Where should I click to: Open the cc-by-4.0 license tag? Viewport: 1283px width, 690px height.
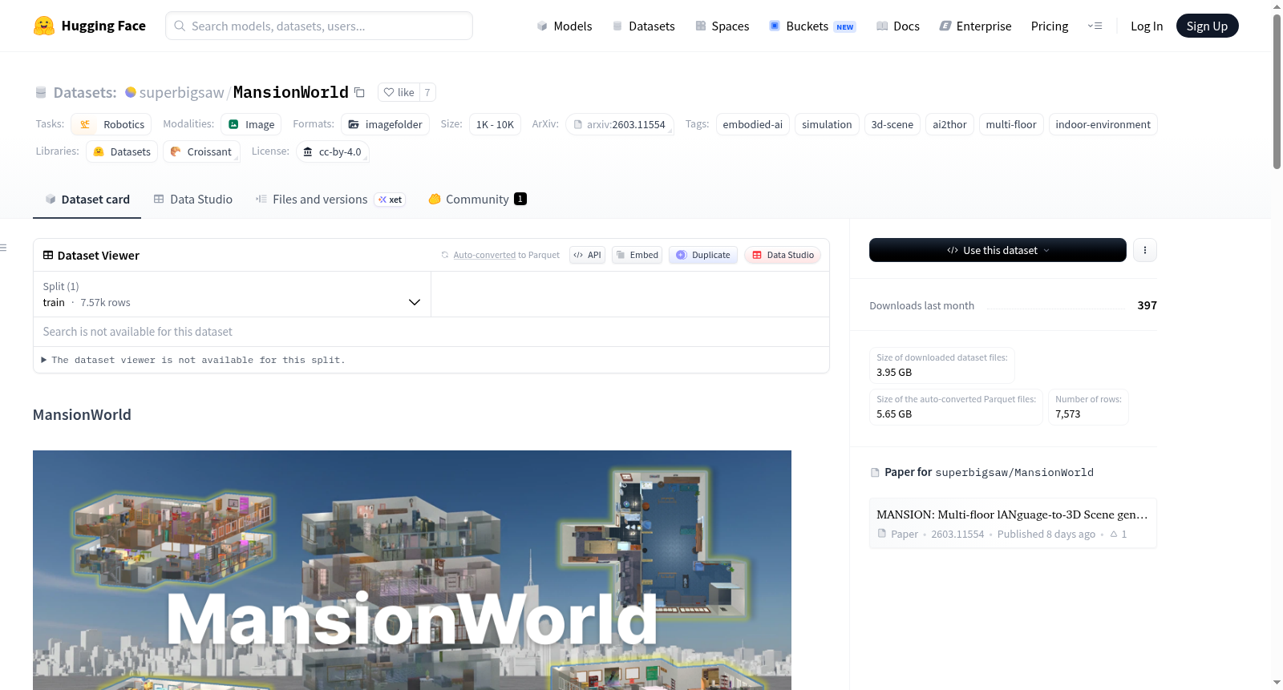(333, 151)
